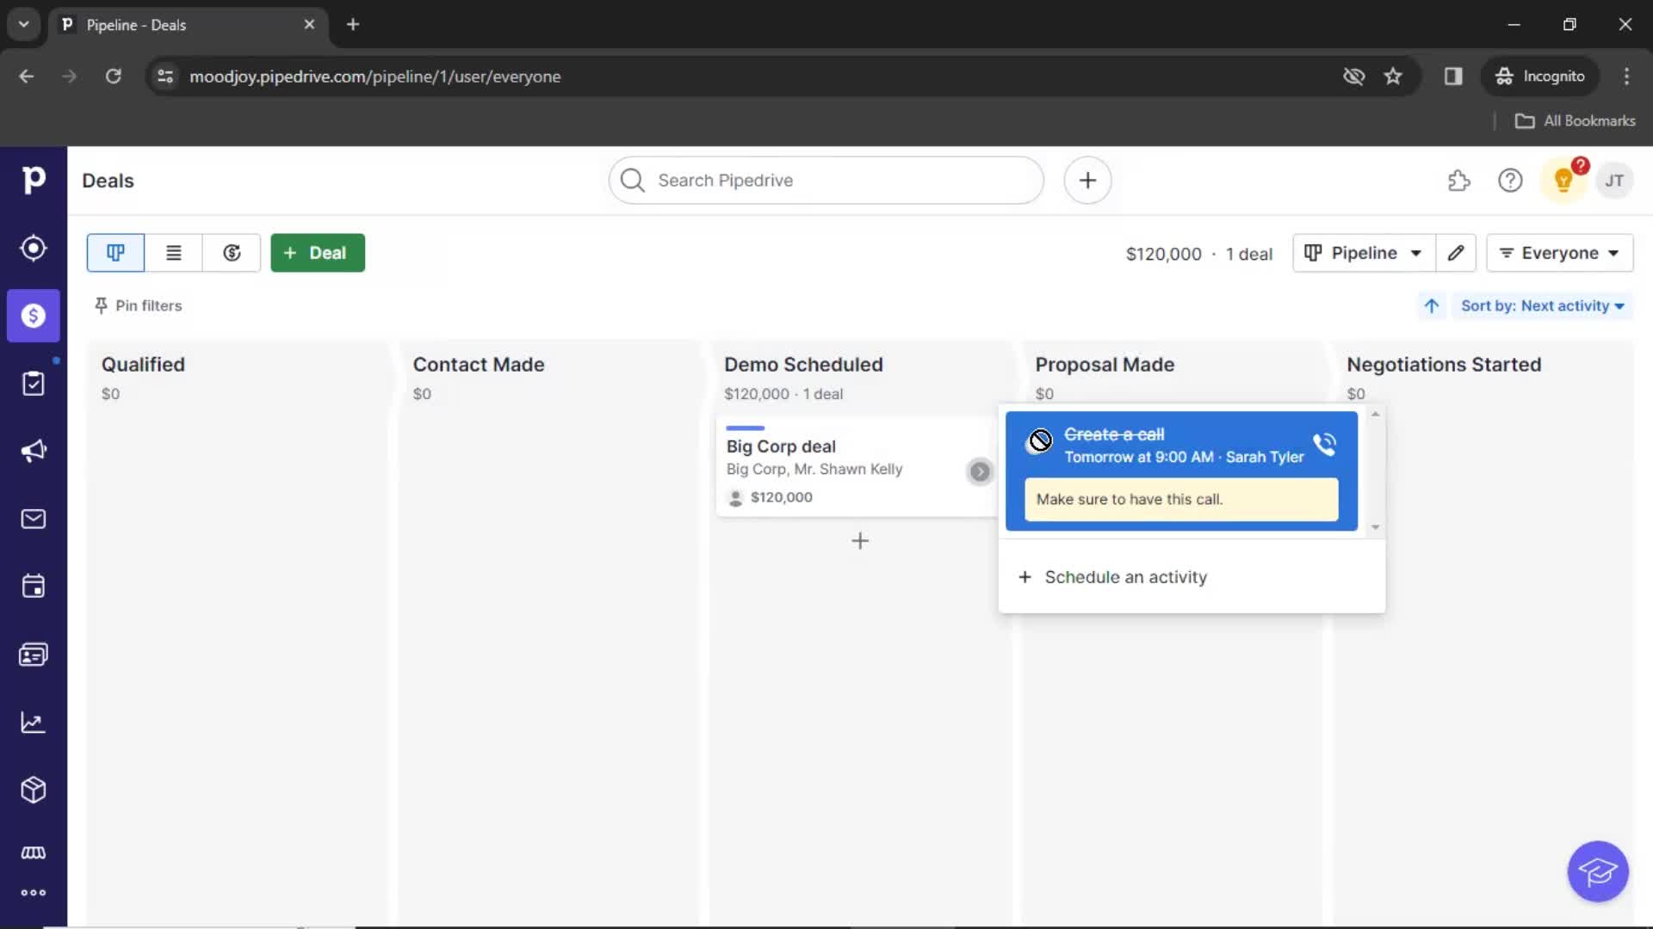Open More ellipsis menu in sidebar

click(x=34, y=893)
